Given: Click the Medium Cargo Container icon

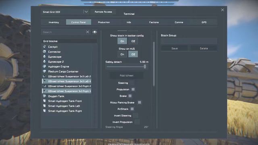Looking at the screenshot, I should [x=44, y=71].
